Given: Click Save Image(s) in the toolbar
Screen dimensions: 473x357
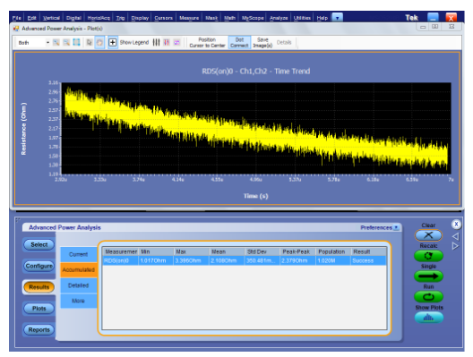Looking at the screenshot, I should coord(262,42).
